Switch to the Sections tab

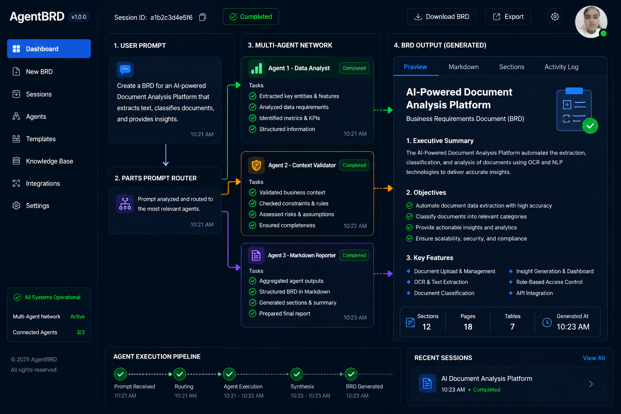point(511,67)
